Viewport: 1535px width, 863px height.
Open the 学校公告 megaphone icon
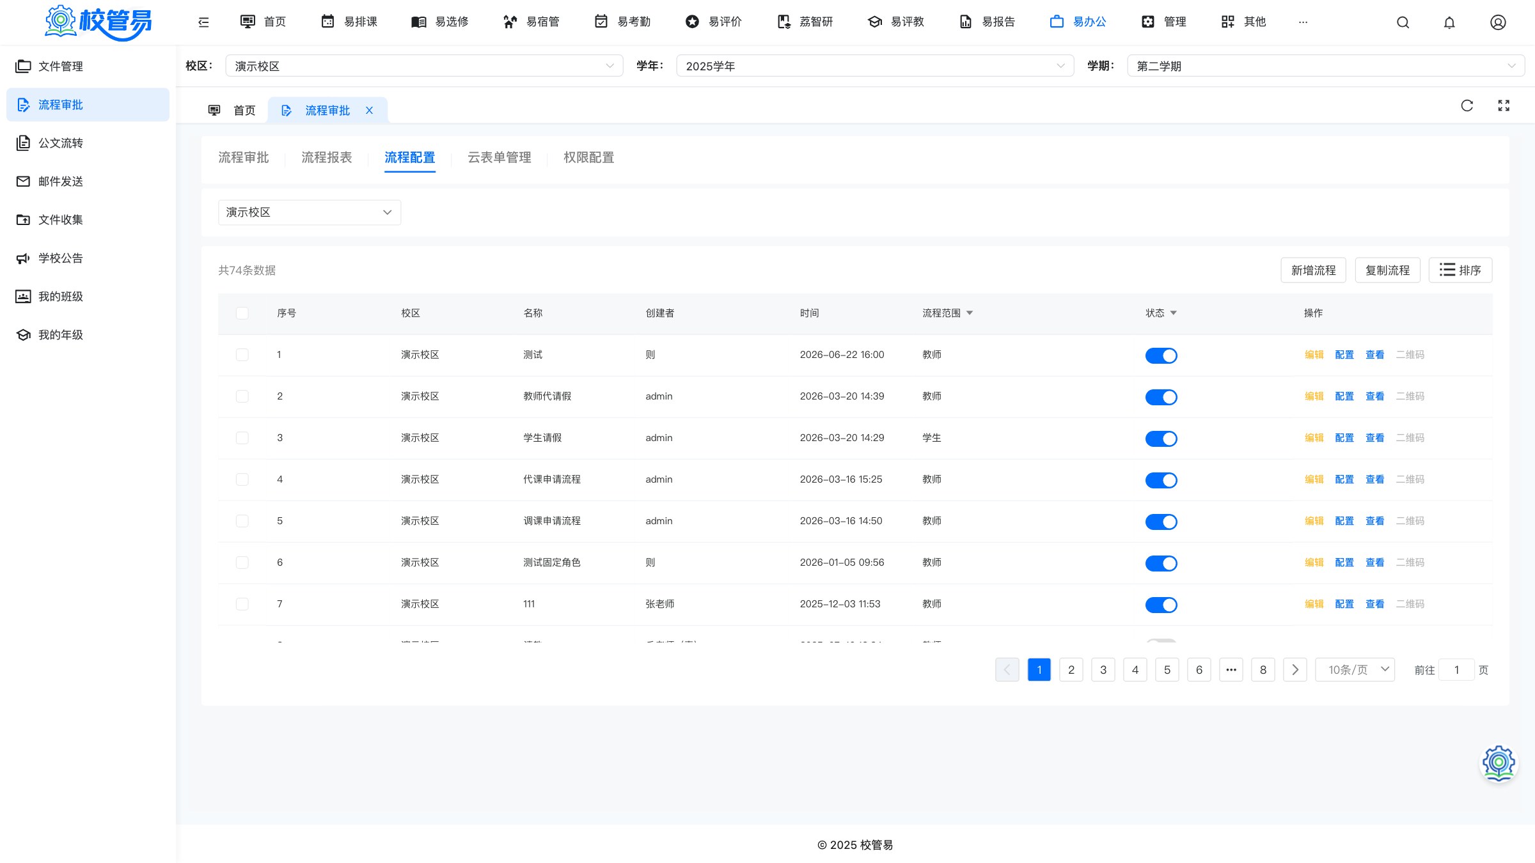click(23, 258)
